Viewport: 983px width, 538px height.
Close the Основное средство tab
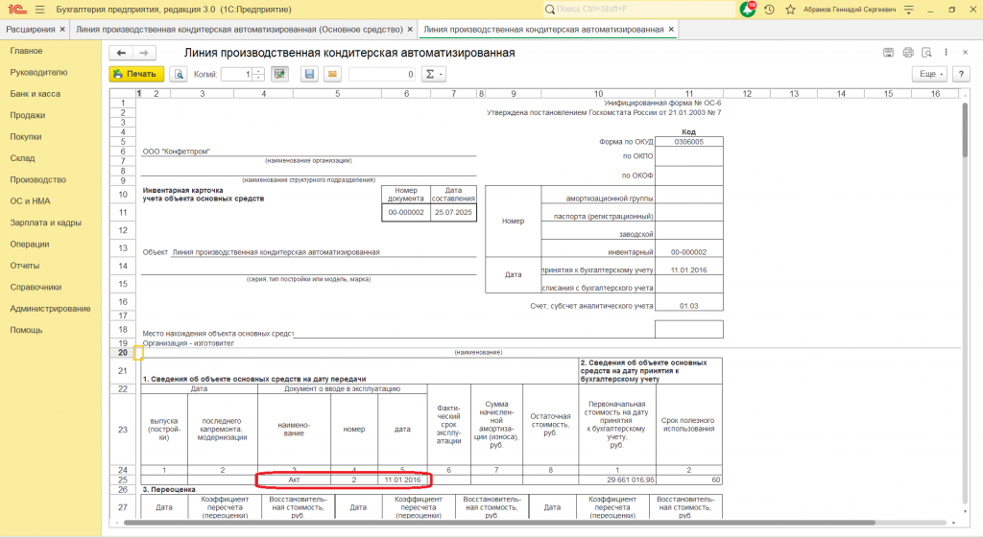pos(410,30)
